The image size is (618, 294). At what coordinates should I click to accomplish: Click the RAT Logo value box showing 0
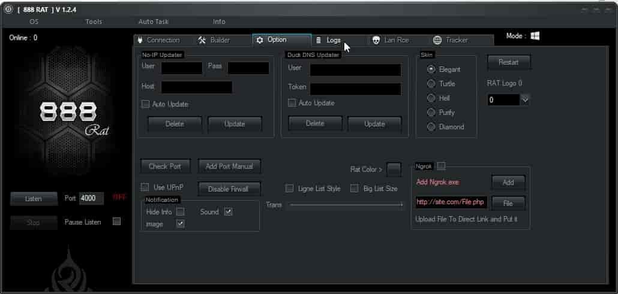[504, 100]
